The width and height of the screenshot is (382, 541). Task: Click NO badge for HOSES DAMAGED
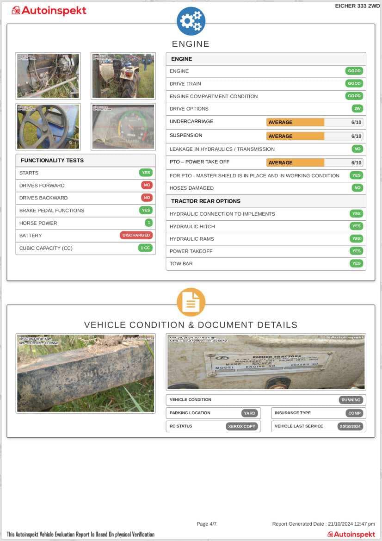(x=357, y=188)
